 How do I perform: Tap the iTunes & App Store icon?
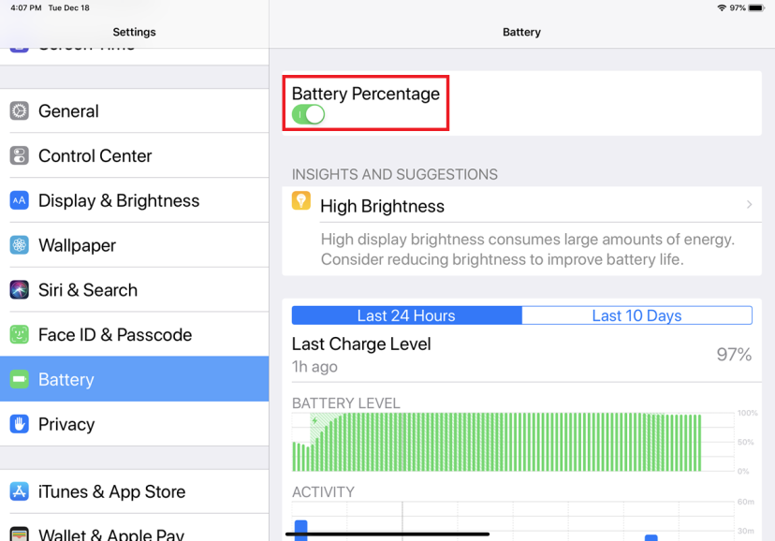(x=19, y=491)
